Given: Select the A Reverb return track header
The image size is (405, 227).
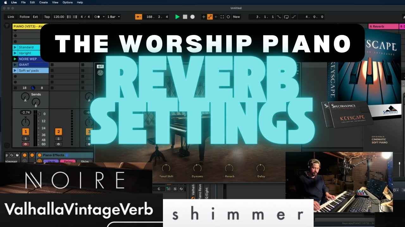Looking at the screenshot, I should pyautogui.click(x=383, y=26).
